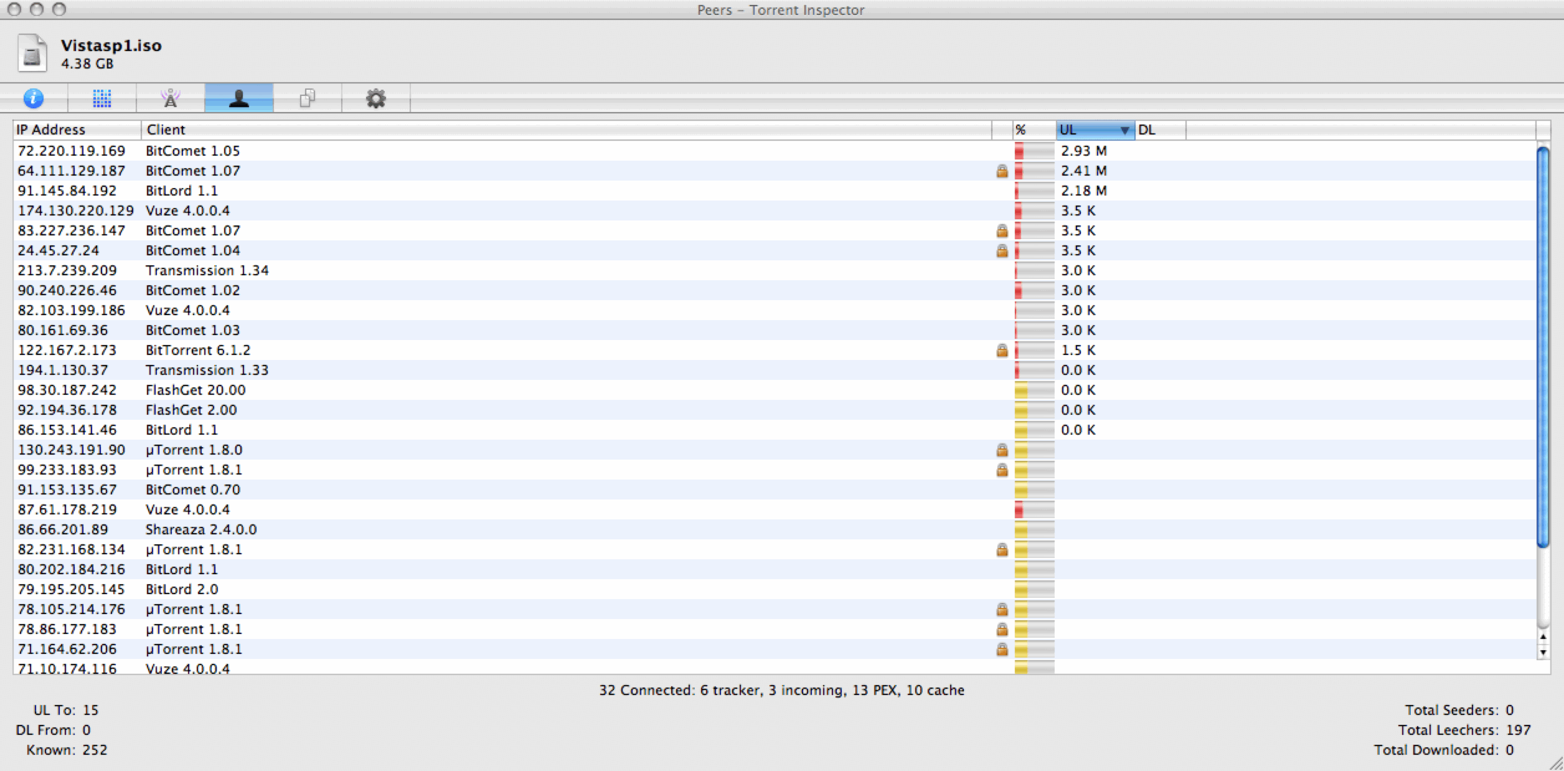Select the Transmission 1.34 client row
Viewport: 1564px width, 771px height.
[x=775, y=270]
